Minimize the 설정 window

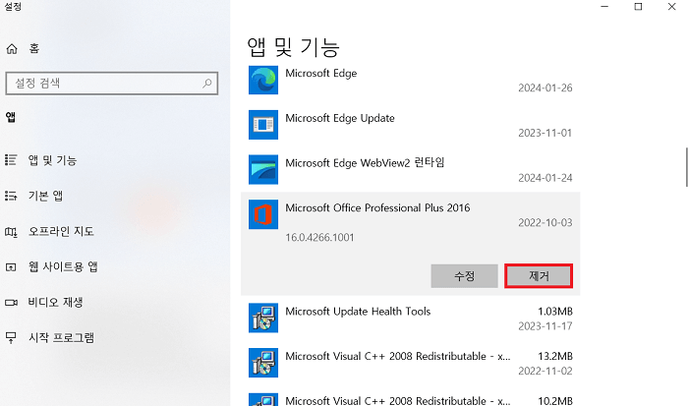(x=604, y=7)
